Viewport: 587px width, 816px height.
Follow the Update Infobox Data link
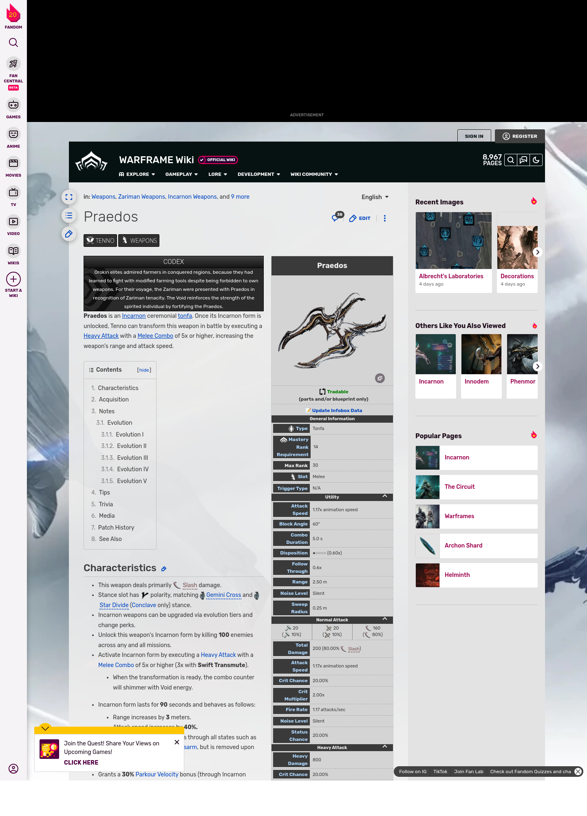point(337,410)
